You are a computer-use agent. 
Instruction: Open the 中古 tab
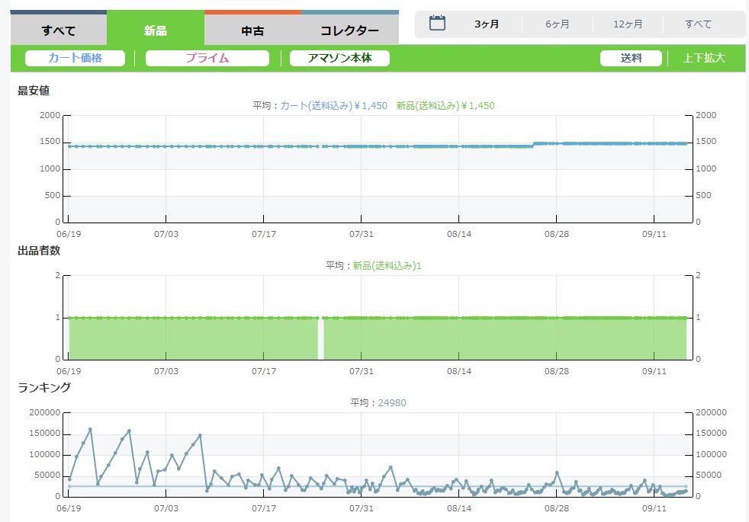point(252,29)
